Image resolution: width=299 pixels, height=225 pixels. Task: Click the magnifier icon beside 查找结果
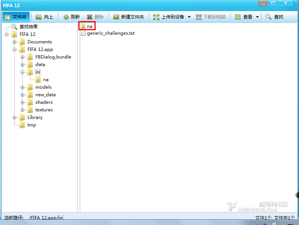14,27
